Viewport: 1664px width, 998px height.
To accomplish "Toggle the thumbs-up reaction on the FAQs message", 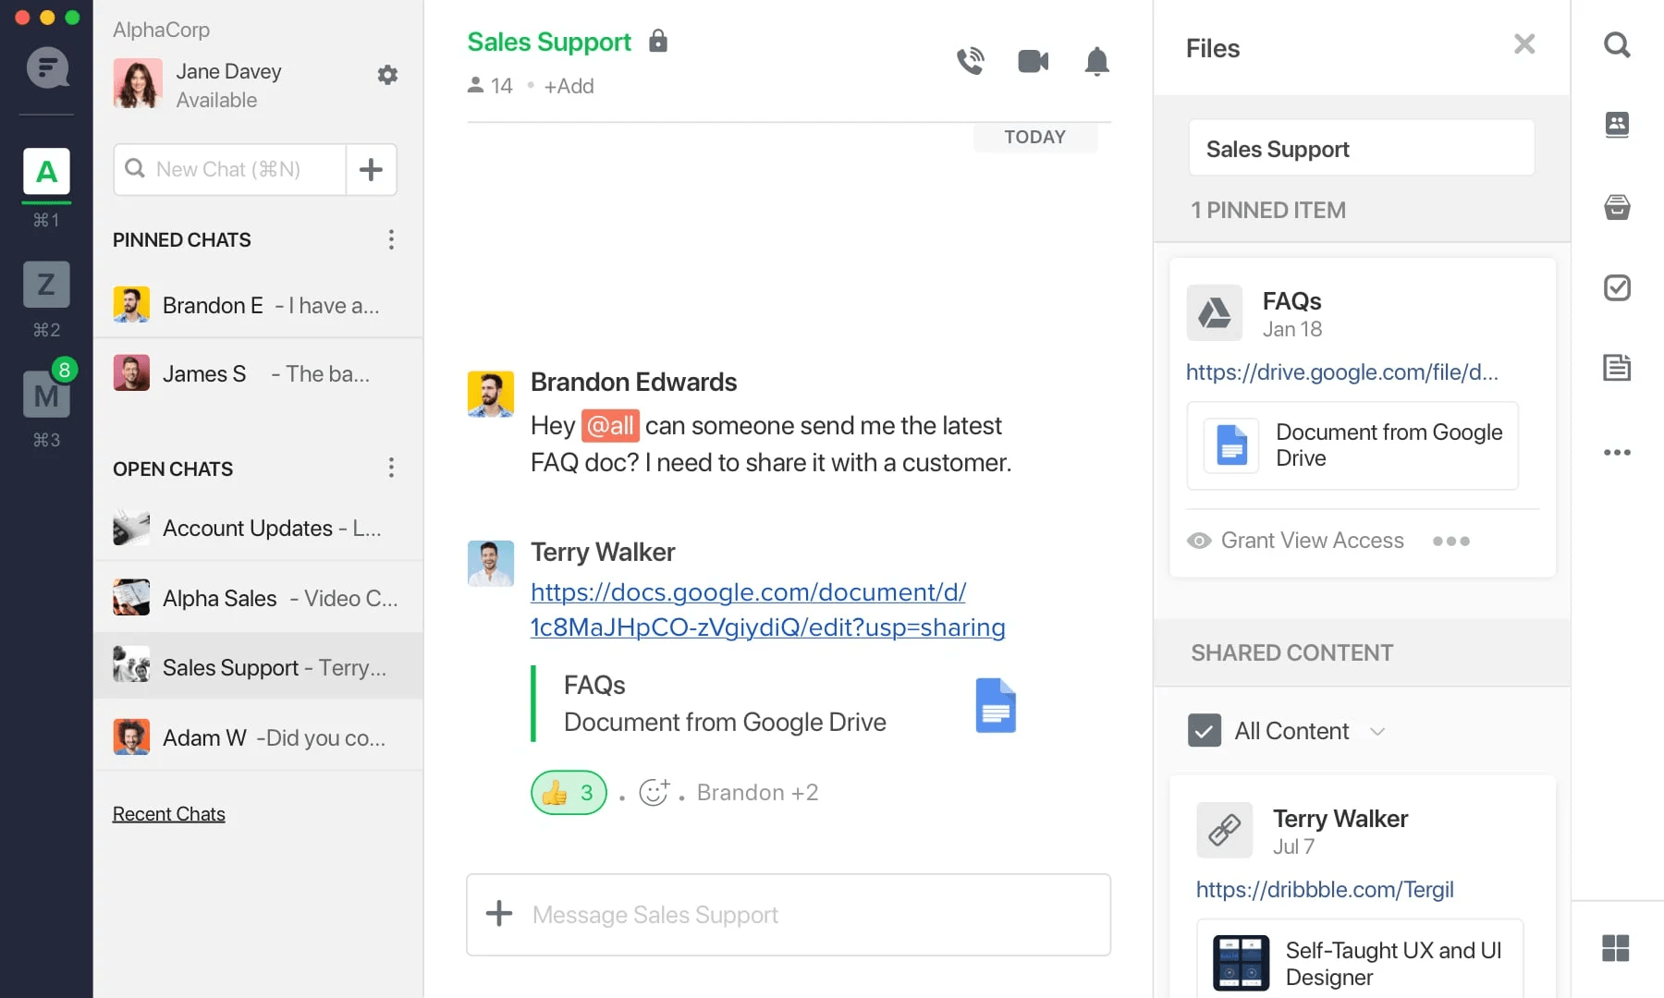I will (x=568, y=792).
